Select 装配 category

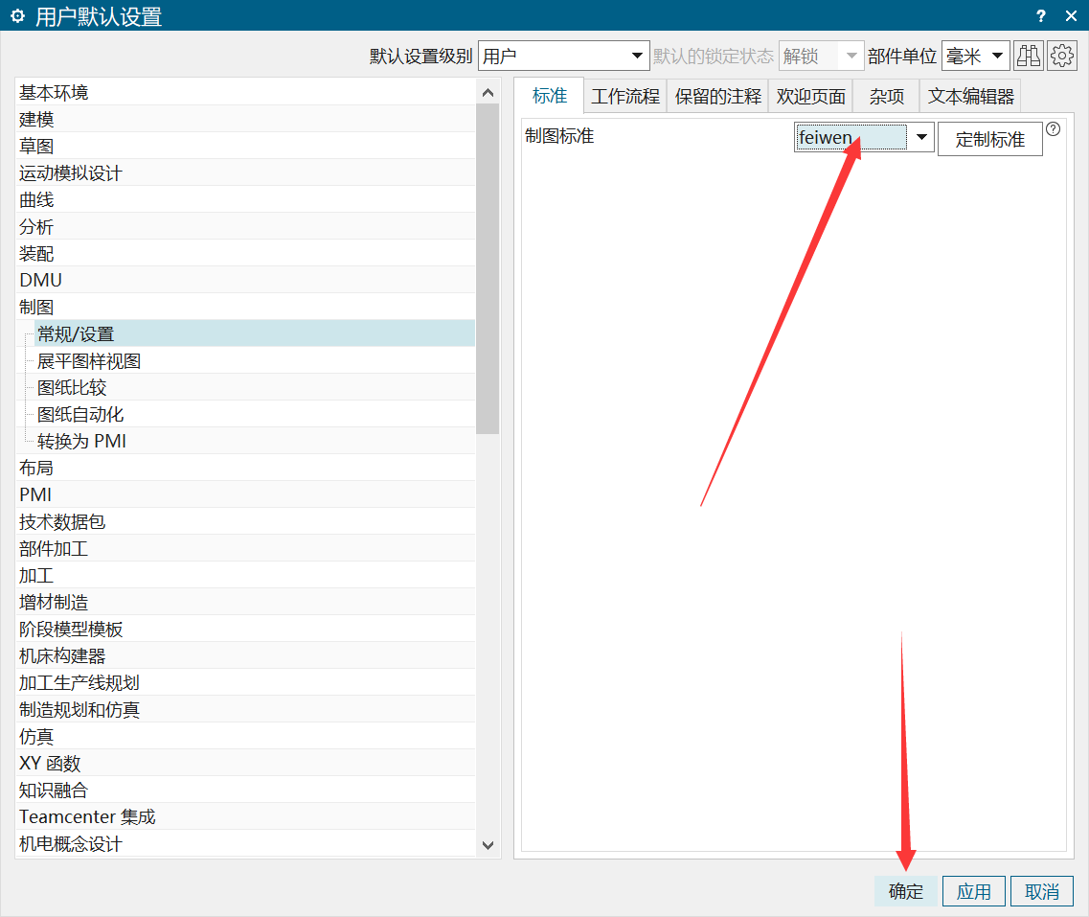tap(246, 254)
